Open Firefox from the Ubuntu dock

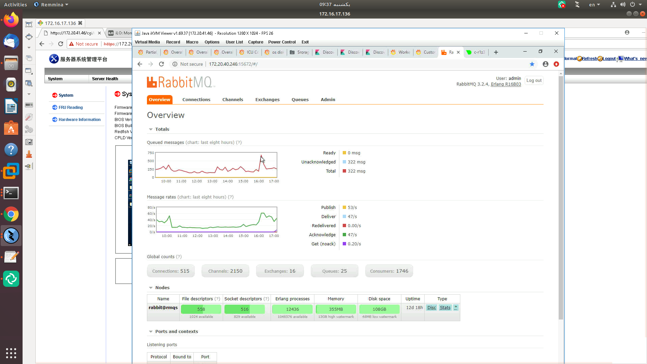pyautogui.click(x=11, y=20)
